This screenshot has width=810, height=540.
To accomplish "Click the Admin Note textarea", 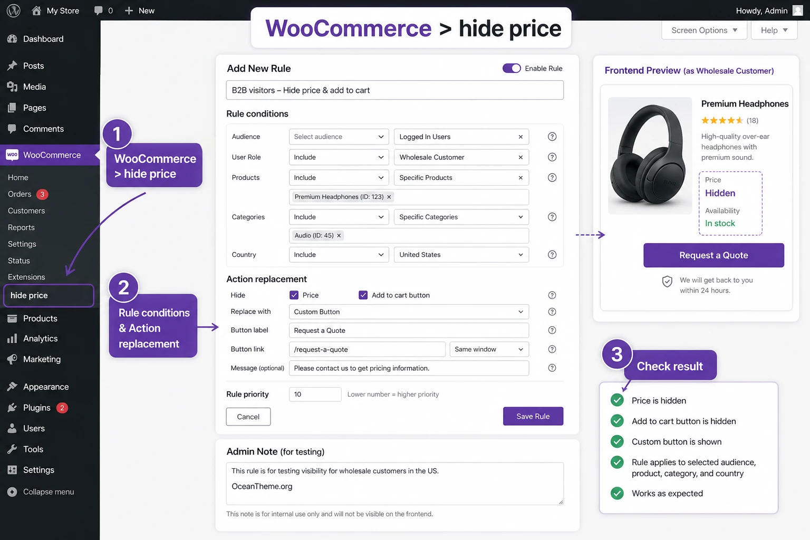I will coord(395,484).
